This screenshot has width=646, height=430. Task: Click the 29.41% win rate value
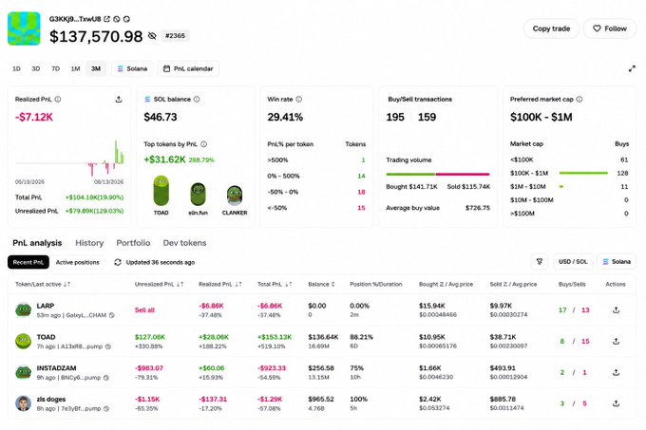[285, 118]
